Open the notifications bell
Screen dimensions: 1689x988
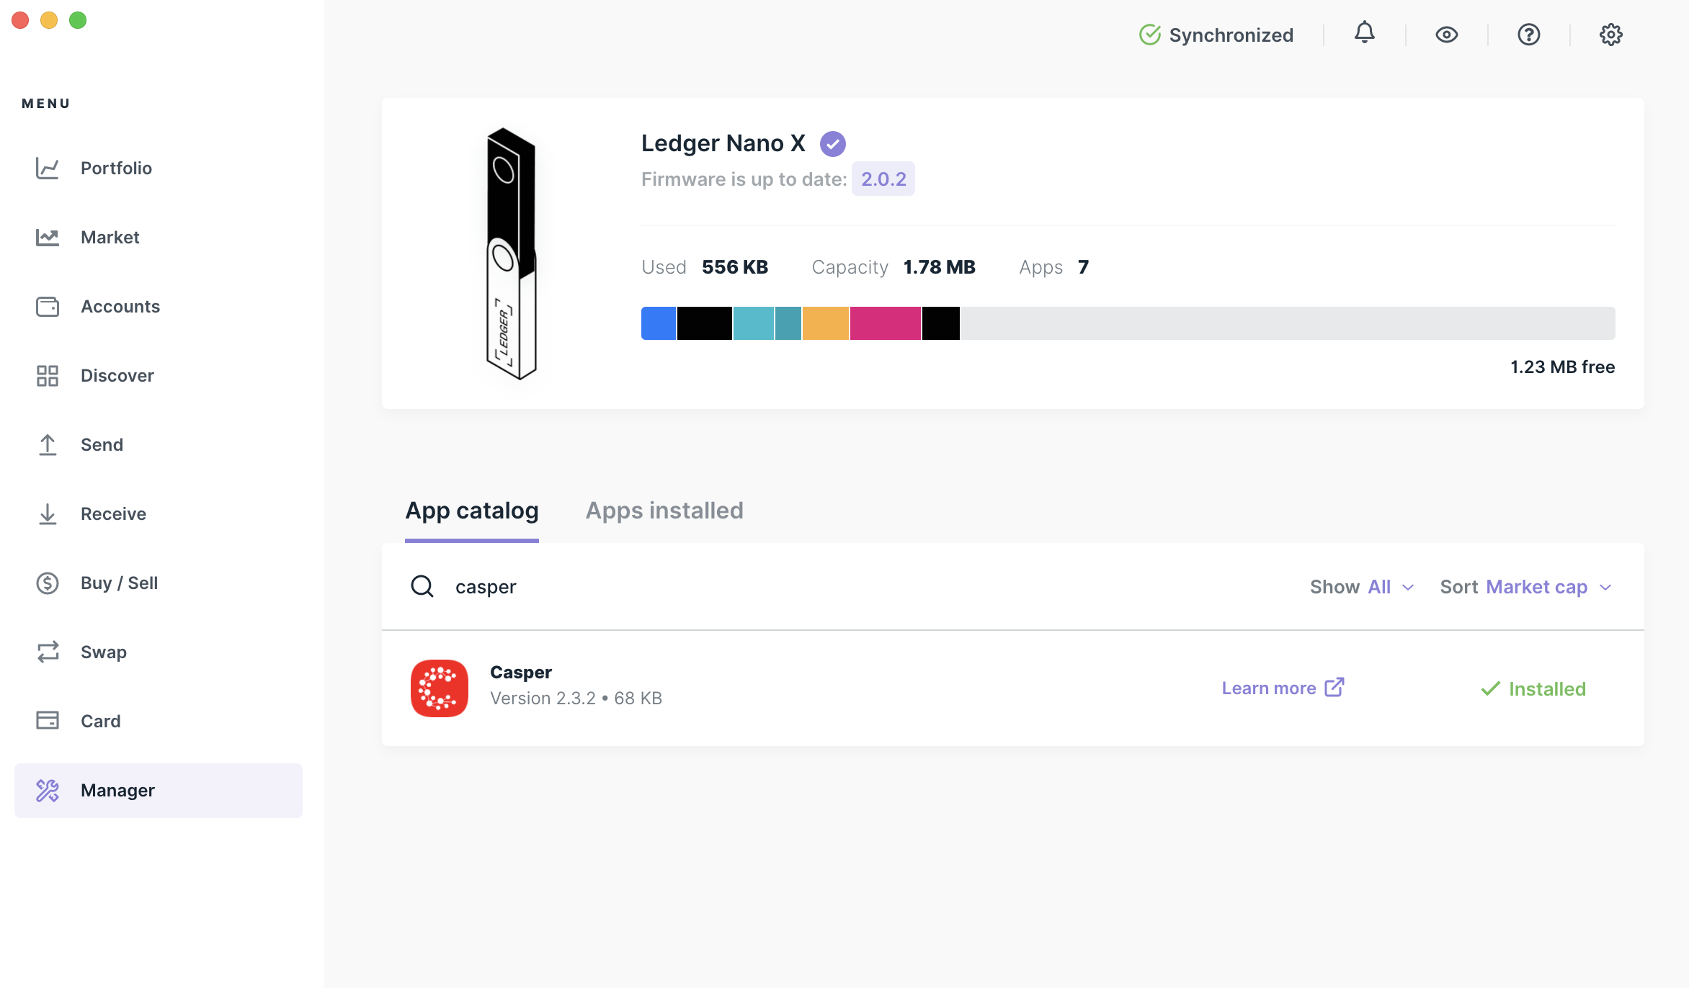[1364, 34]
